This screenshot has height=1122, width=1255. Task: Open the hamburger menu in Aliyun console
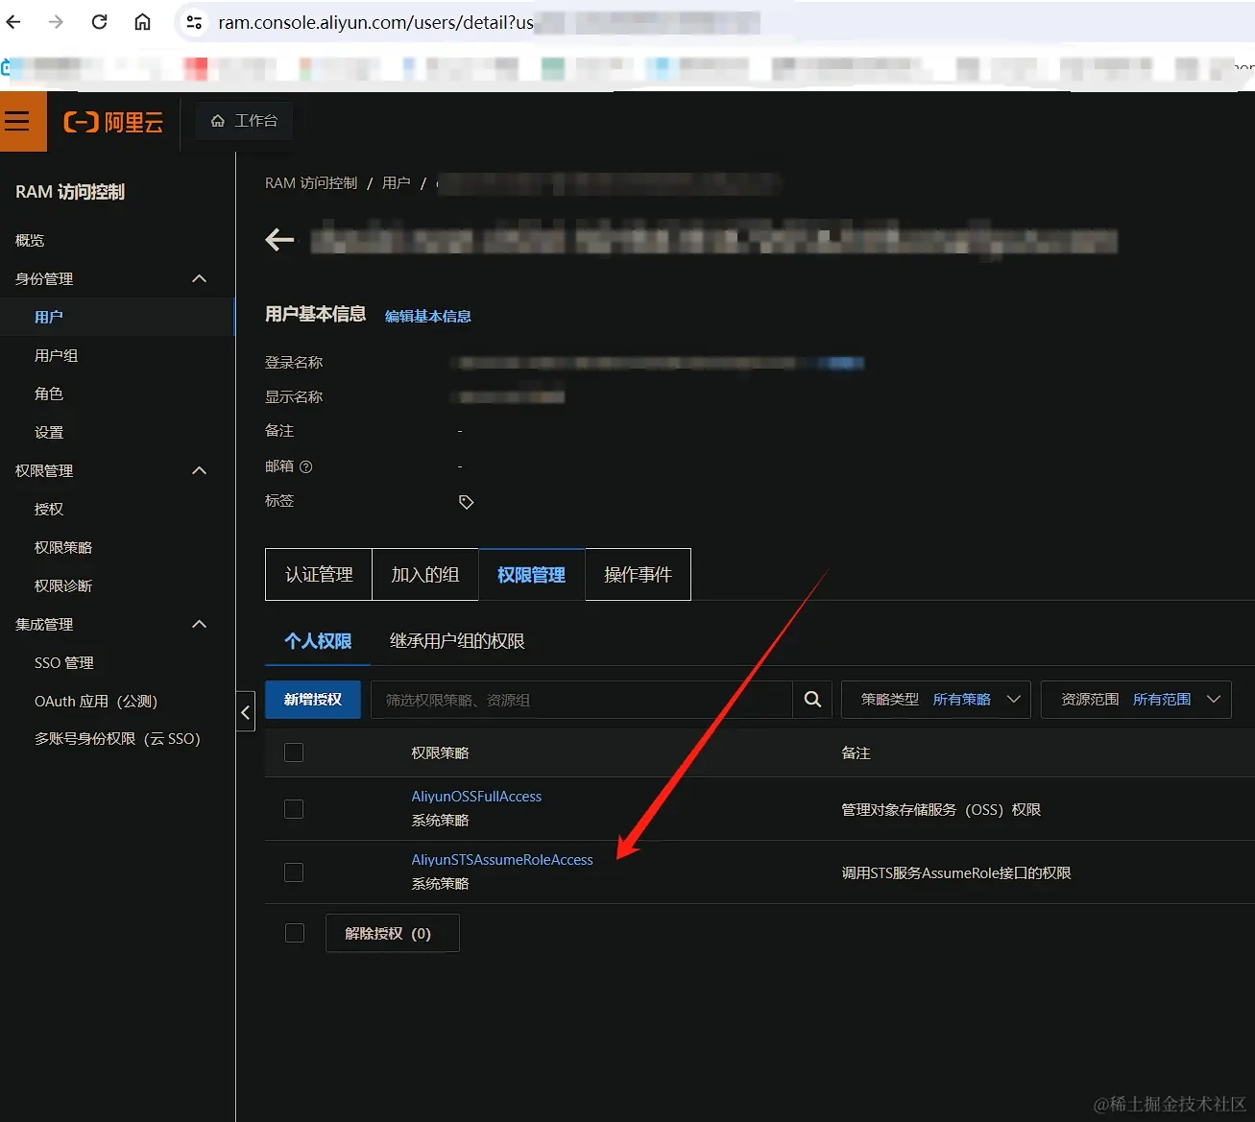(x=17, y=121)
